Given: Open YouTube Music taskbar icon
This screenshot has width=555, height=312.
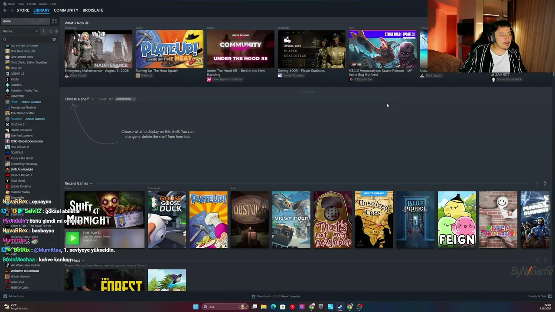Looking at the screenshot, I should point(292,307).
